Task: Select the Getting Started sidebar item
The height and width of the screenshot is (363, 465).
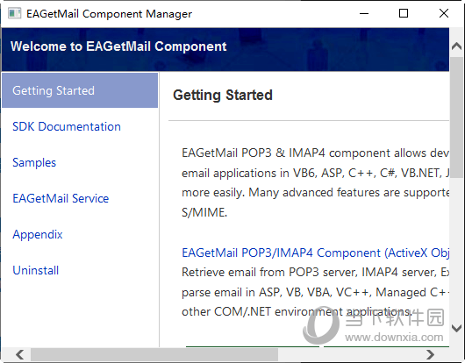Action: click(80, 90)
